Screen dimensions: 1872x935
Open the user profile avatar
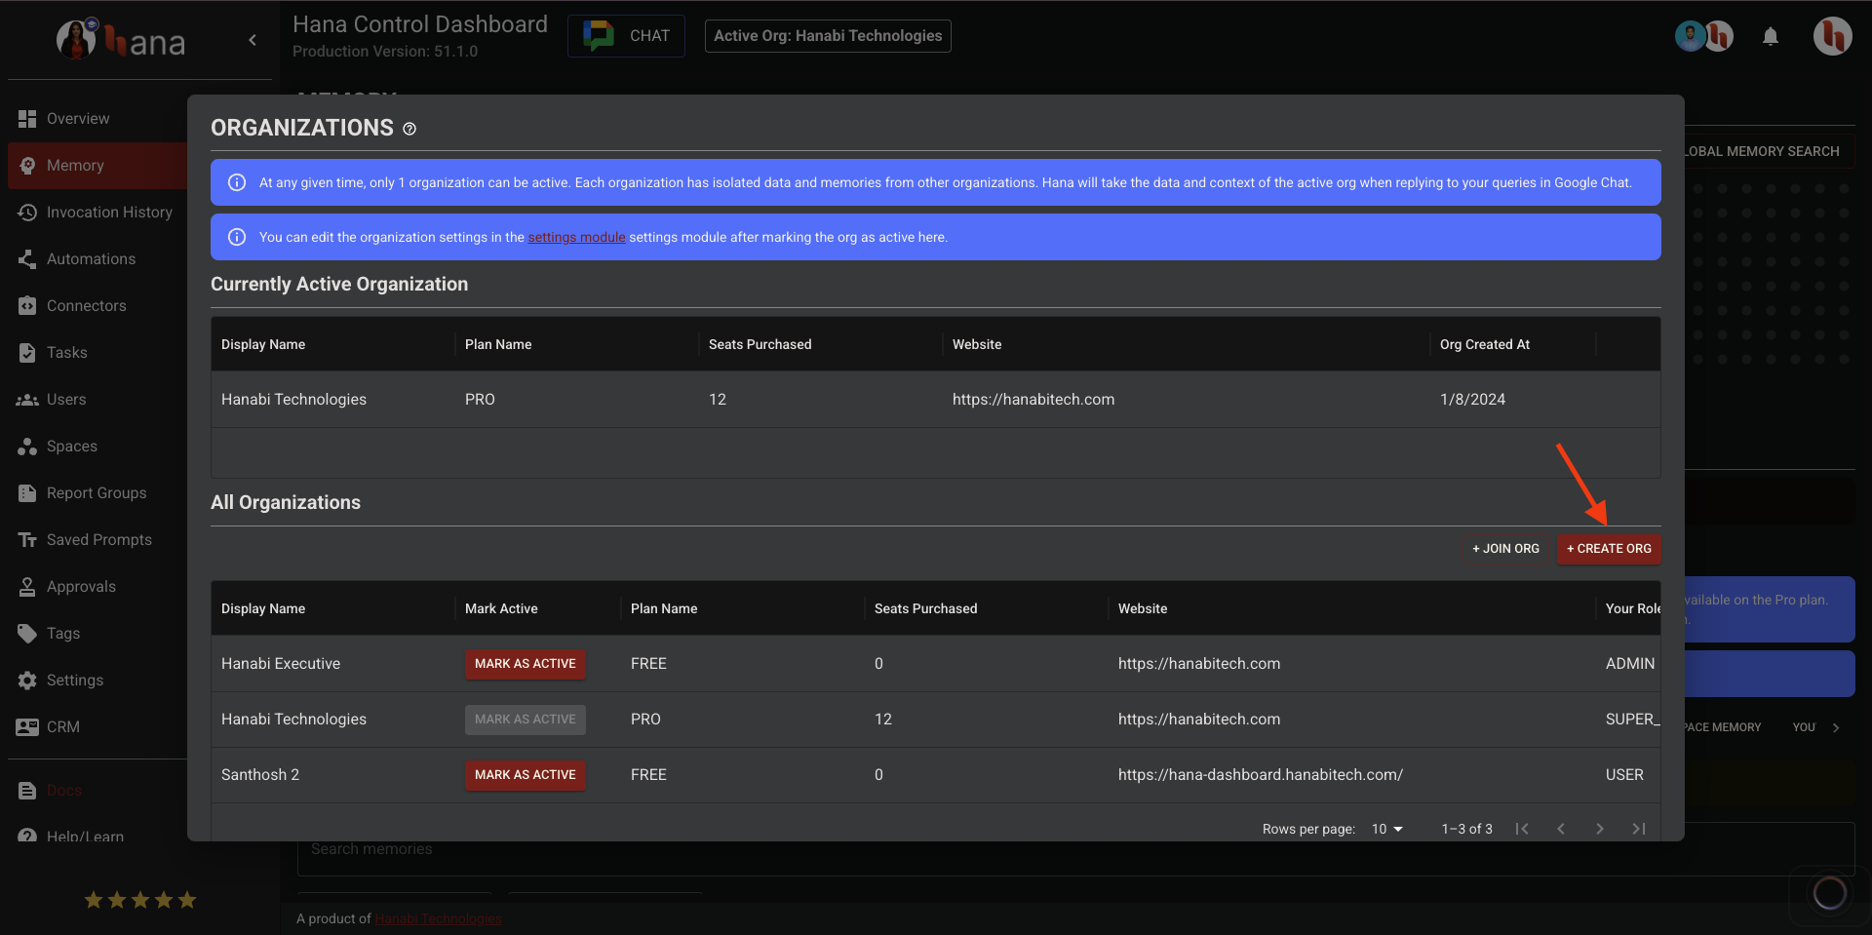coord(1832,37)
